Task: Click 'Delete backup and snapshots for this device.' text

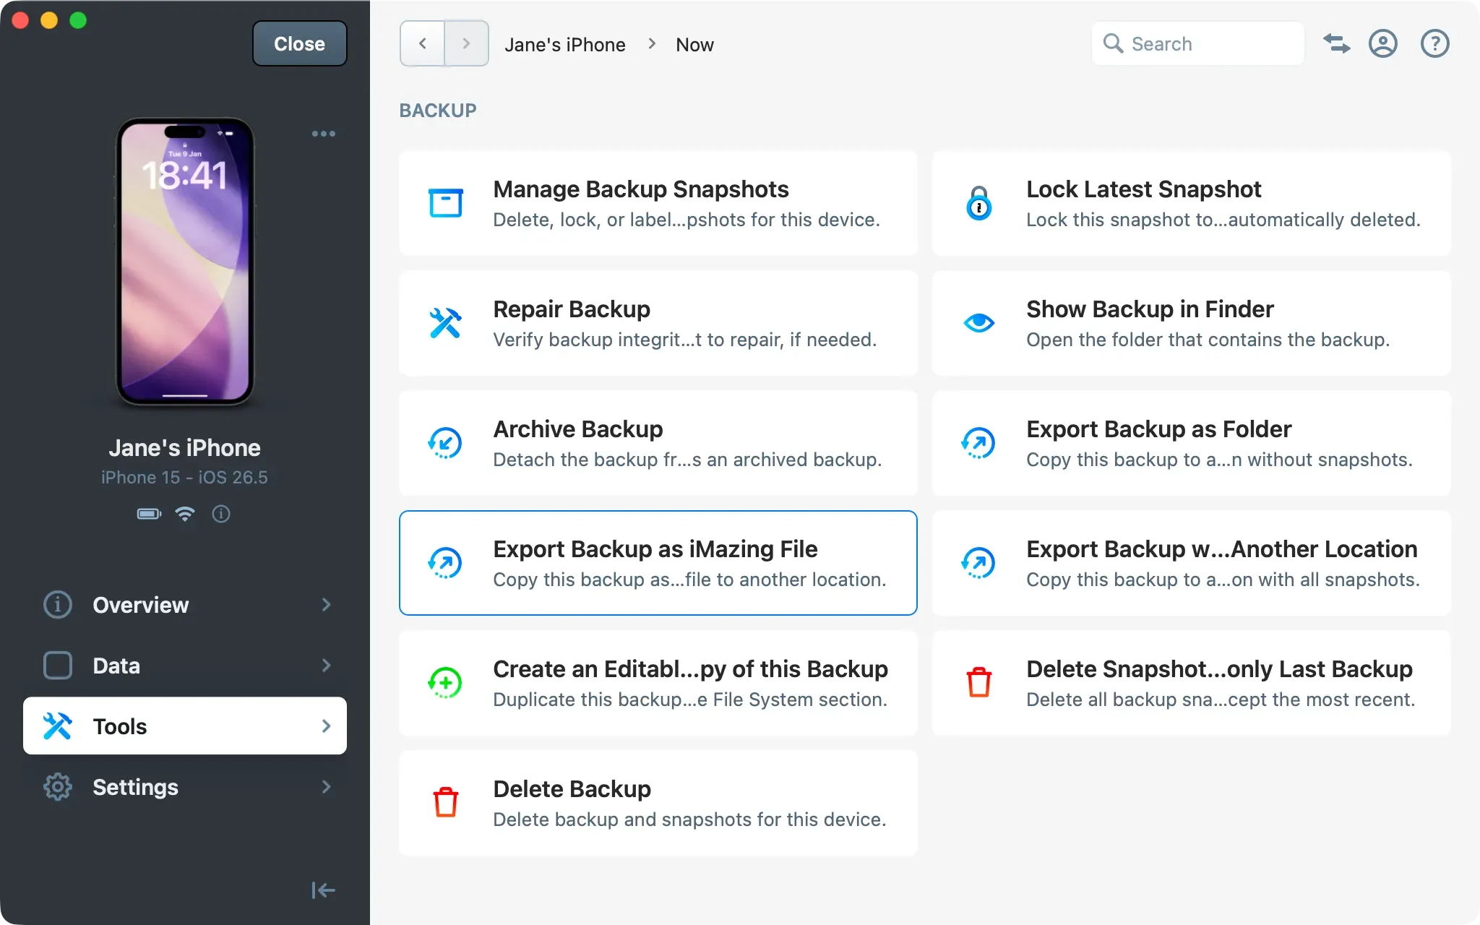Action: (689, 819)
